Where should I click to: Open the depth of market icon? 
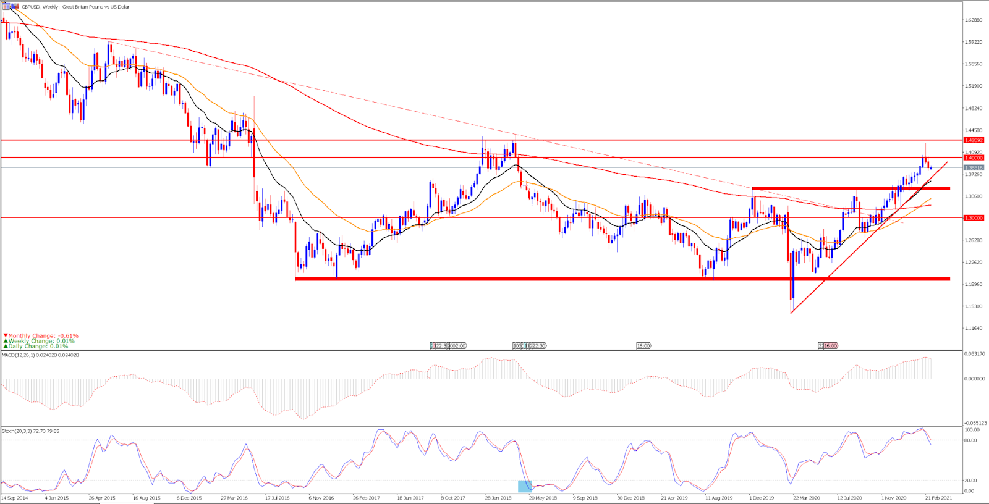pyautogui.click(x=15, y=7)
